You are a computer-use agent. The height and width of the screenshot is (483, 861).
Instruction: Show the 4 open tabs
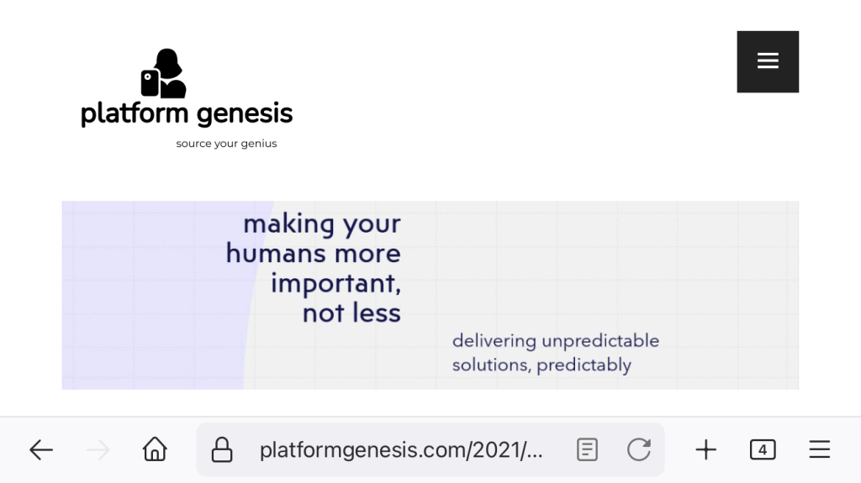(x=763, y=450)
